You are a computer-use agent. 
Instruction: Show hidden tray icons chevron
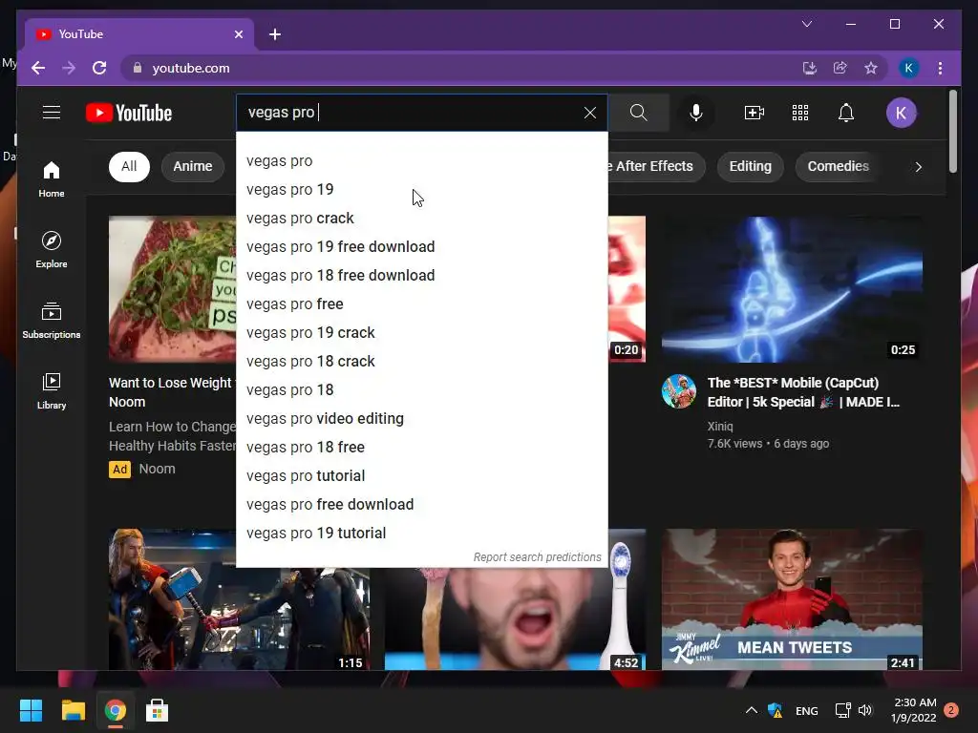[751, 710]
